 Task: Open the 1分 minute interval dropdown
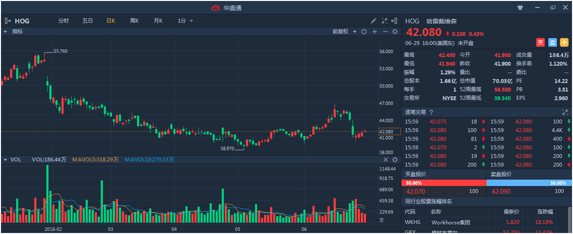click(185, 21)
